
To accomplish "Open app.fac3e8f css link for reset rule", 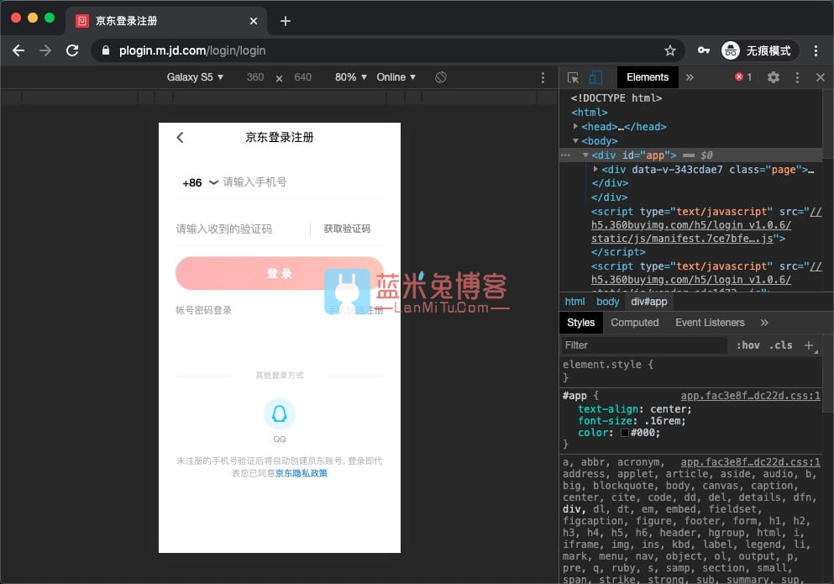I will (750, 462).
